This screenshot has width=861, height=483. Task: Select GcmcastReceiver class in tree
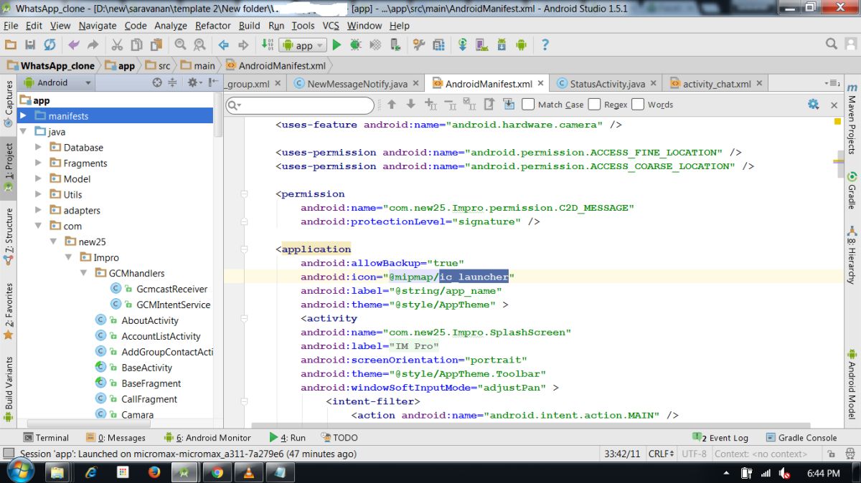pos(171,289)
